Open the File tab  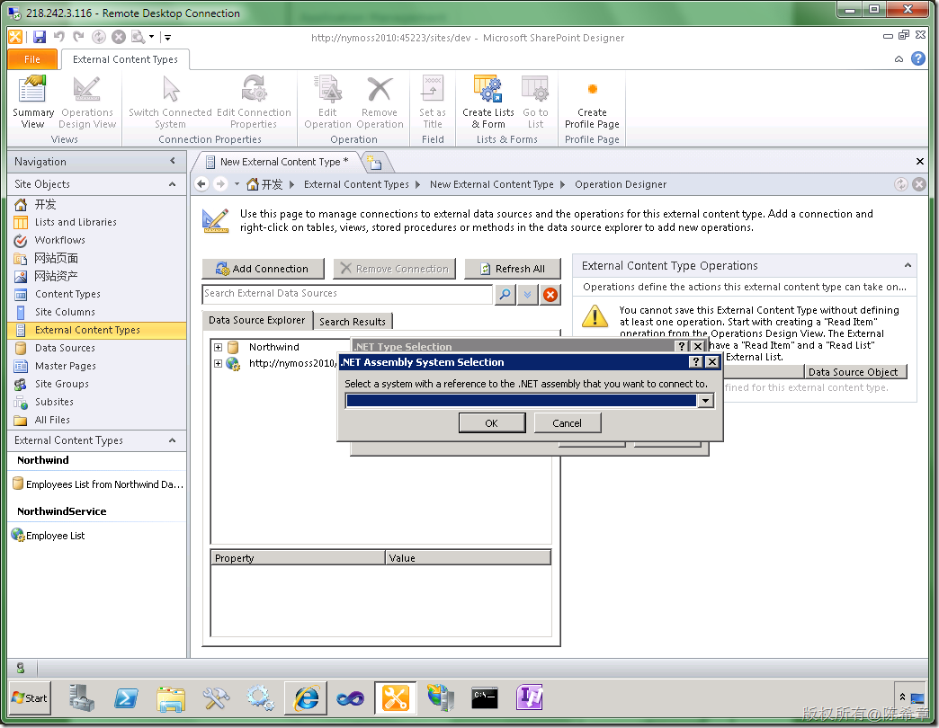tap(32, 59)
